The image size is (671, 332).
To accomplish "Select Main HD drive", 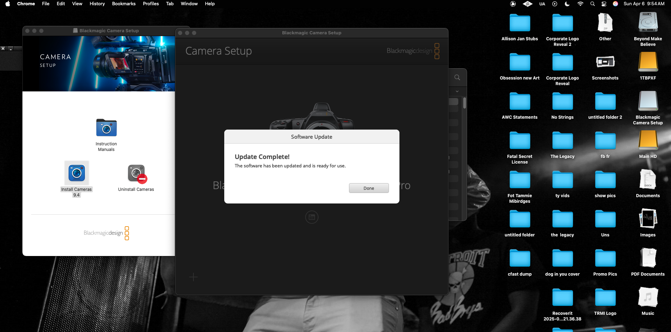I will pos(648,140).
